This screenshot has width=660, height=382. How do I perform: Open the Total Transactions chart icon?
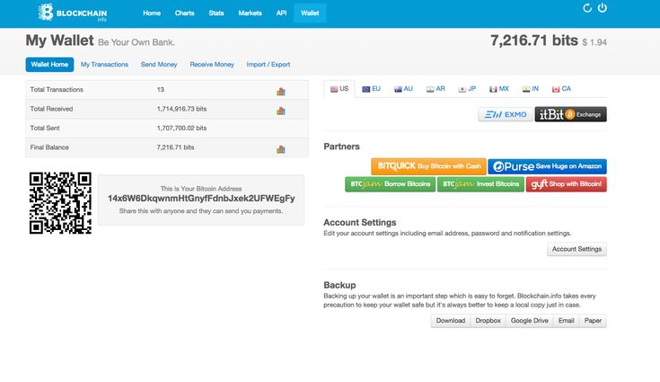click(x=280, y=91)
